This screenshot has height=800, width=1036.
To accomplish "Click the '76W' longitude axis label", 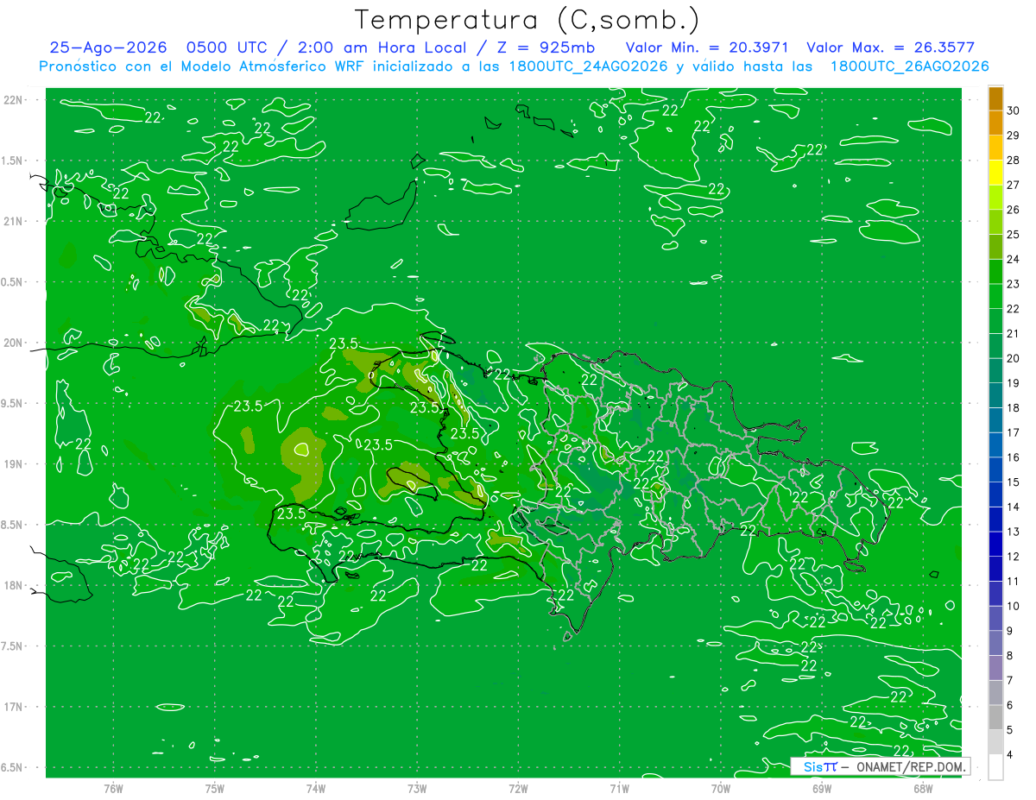I will click(x=113, y=788).
